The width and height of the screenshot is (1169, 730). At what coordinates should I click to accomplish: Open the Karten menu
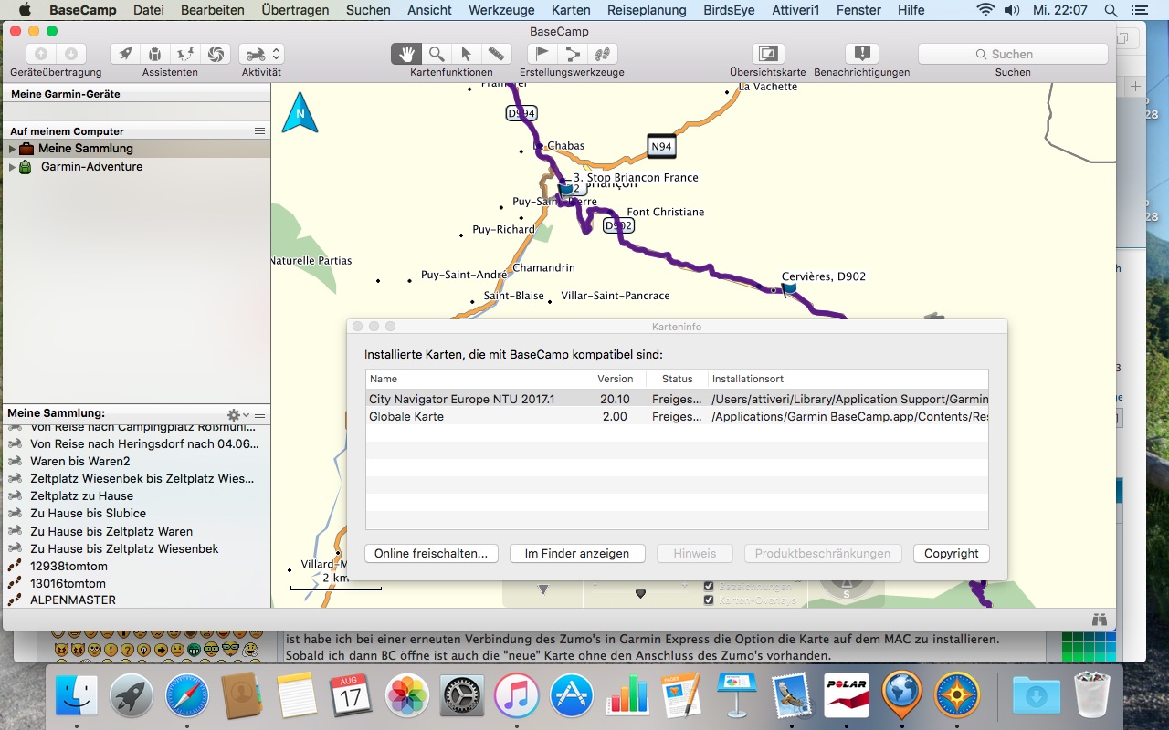[571, 10]
